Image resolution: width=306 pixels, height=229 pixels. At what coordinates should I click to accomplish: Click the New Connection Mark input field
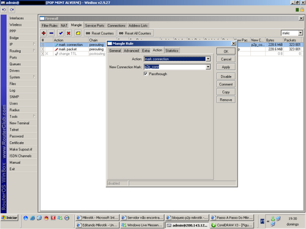tap(175, 67)
